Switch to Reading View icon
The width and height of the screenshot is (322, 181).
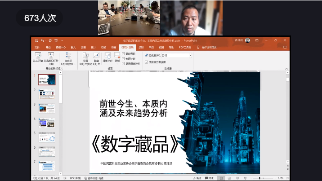(x=237, y=178)
